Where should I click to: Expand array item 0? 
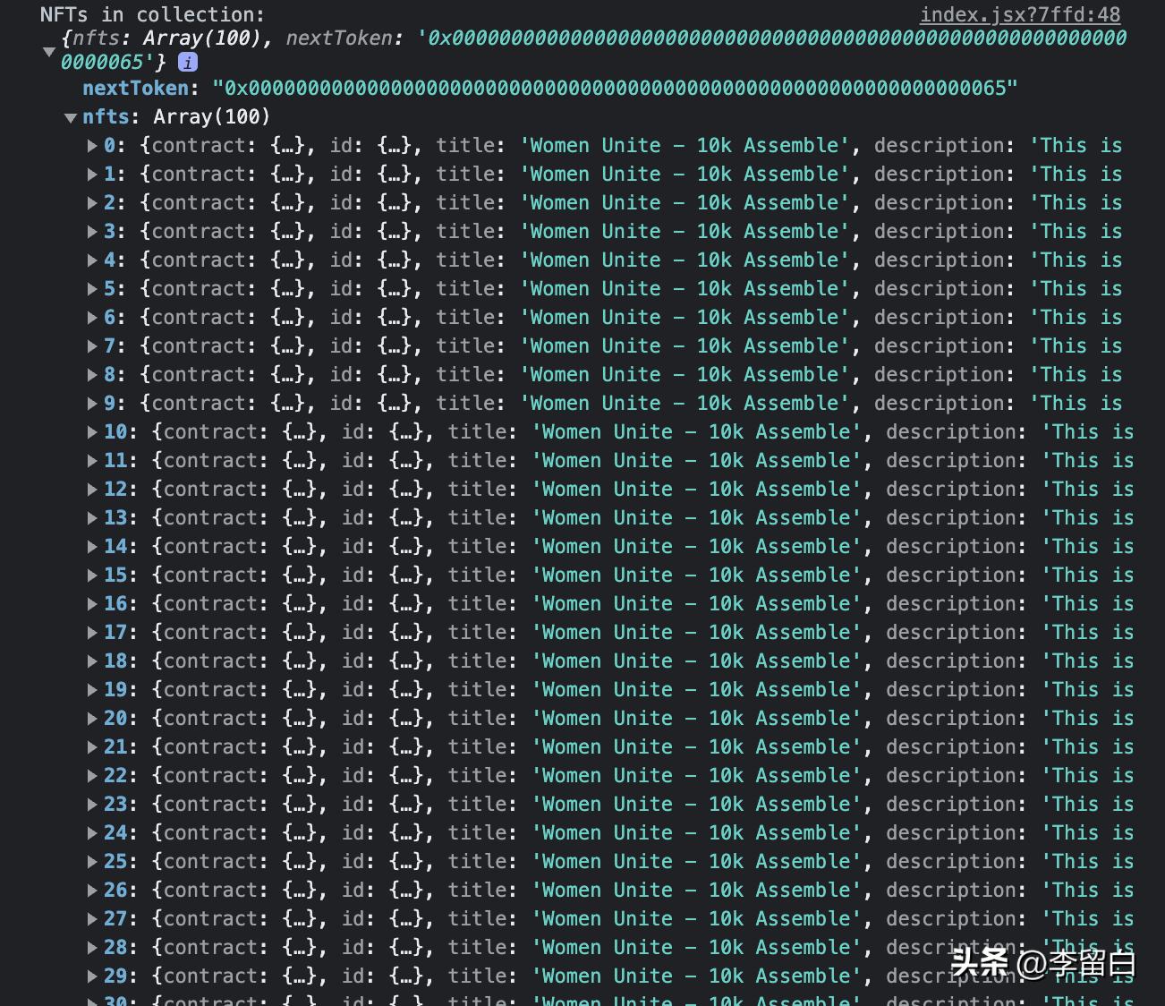92,146
